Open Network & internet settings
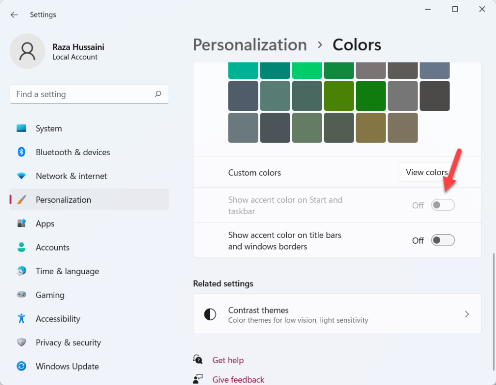 (71, 176)
